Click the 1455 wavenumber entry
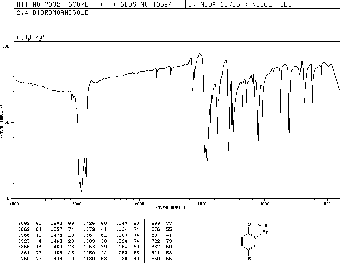340x263 pixels. (57, 253)
